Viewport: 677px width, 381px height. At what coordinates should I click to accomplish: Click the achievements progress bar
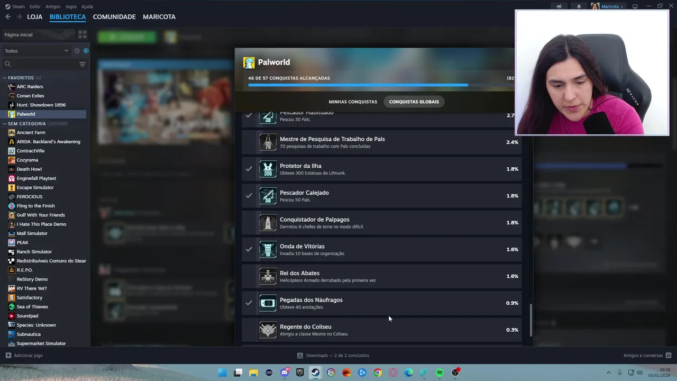point(381,85)
